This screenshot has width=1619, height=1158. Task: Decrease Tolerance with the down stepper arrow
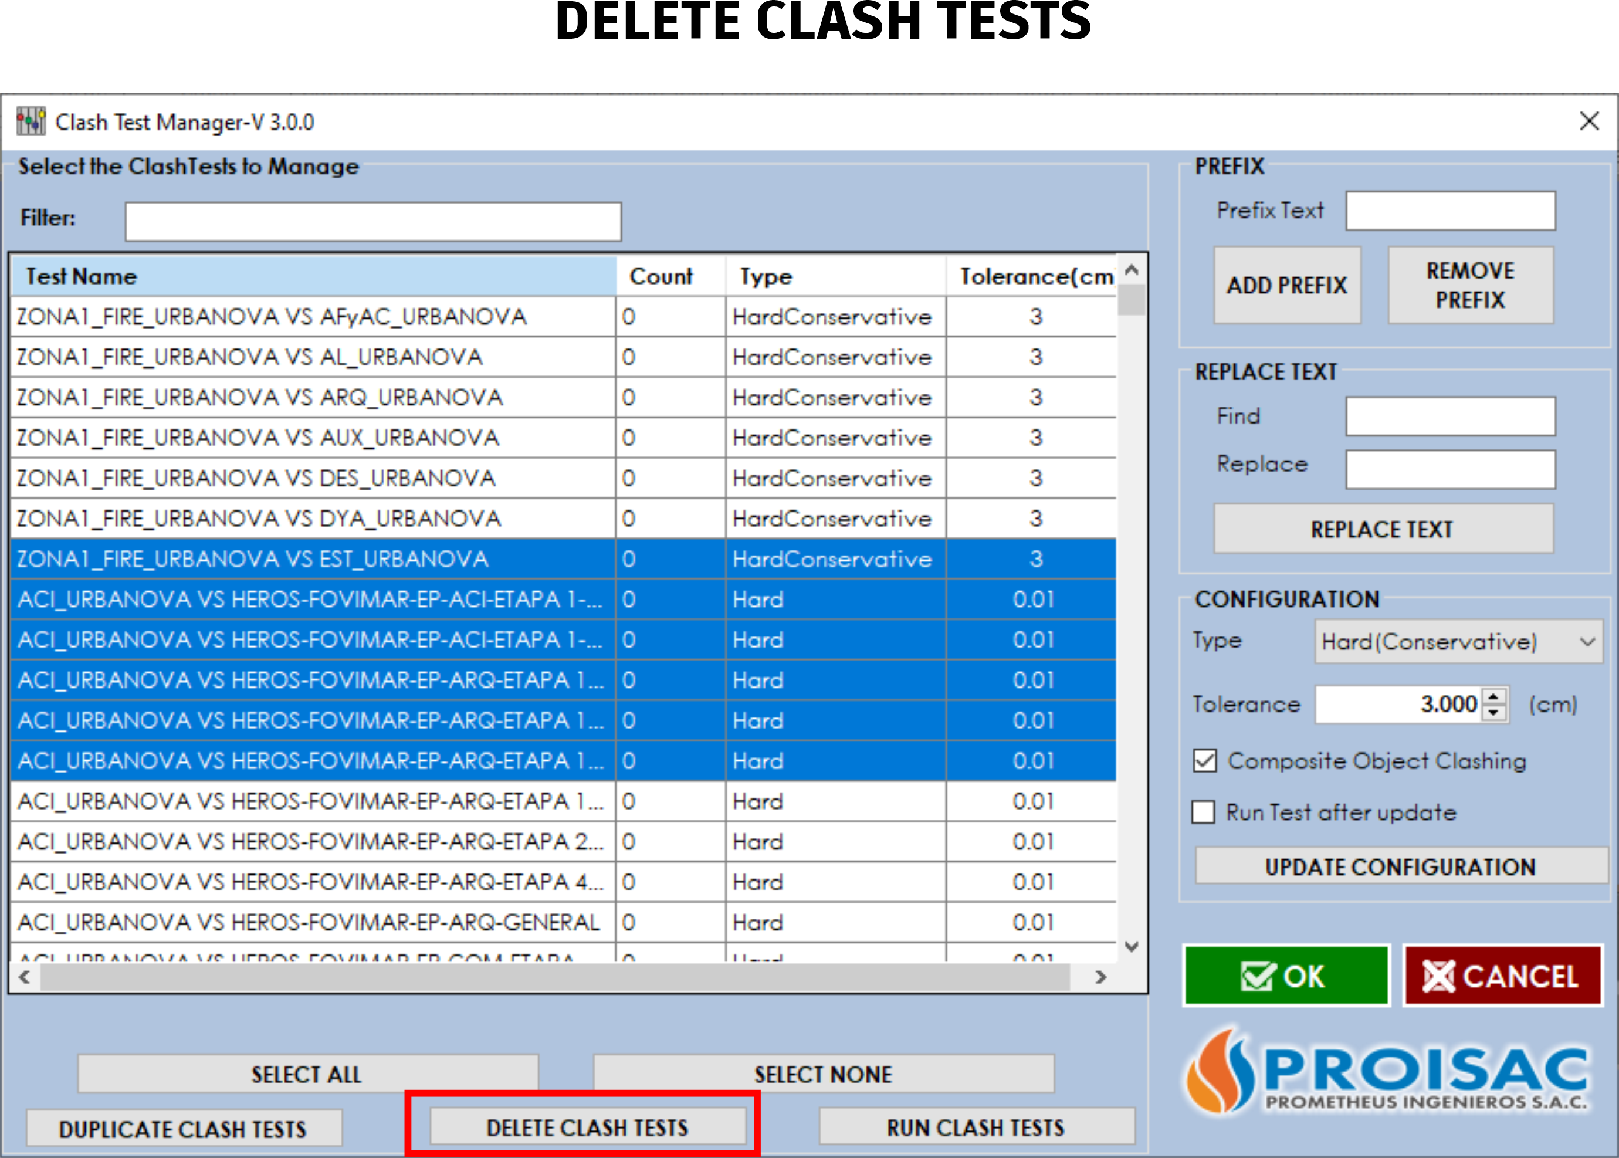1493,712
